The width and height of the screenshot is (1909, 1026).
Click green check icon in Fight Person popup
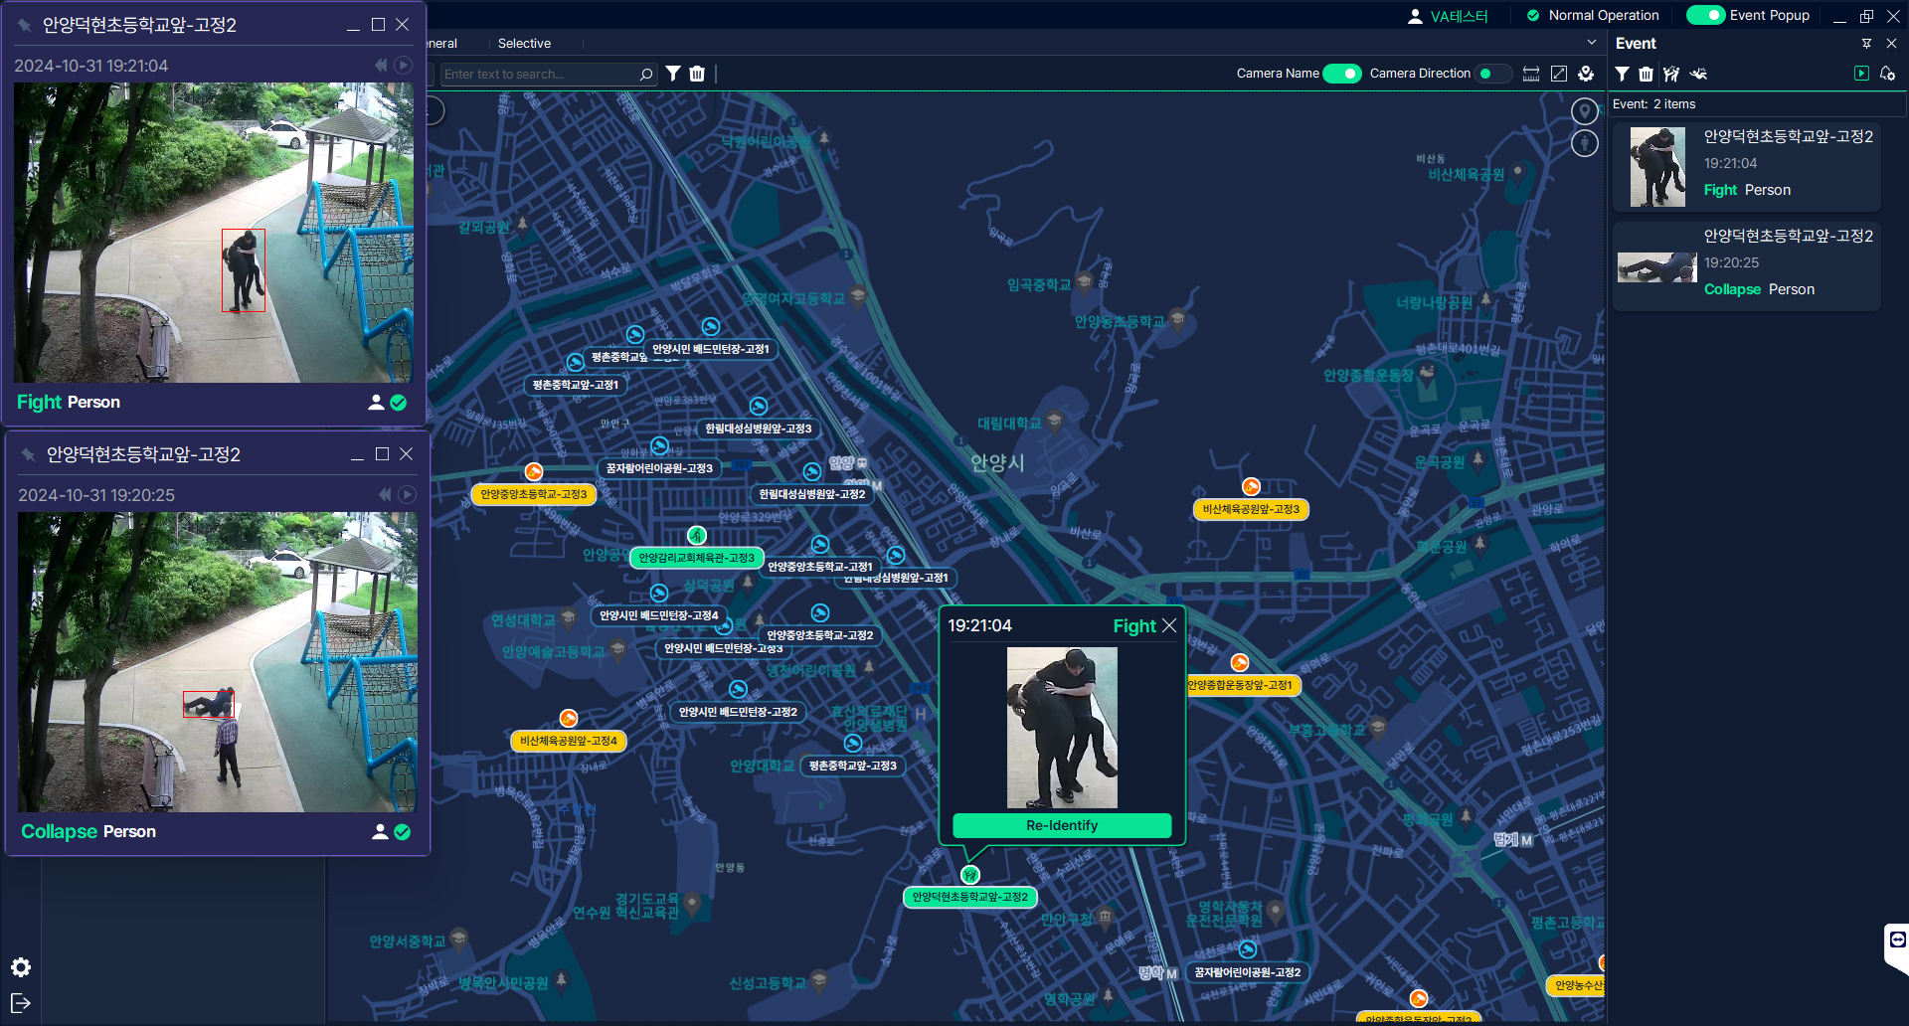(x=399, y=403)
